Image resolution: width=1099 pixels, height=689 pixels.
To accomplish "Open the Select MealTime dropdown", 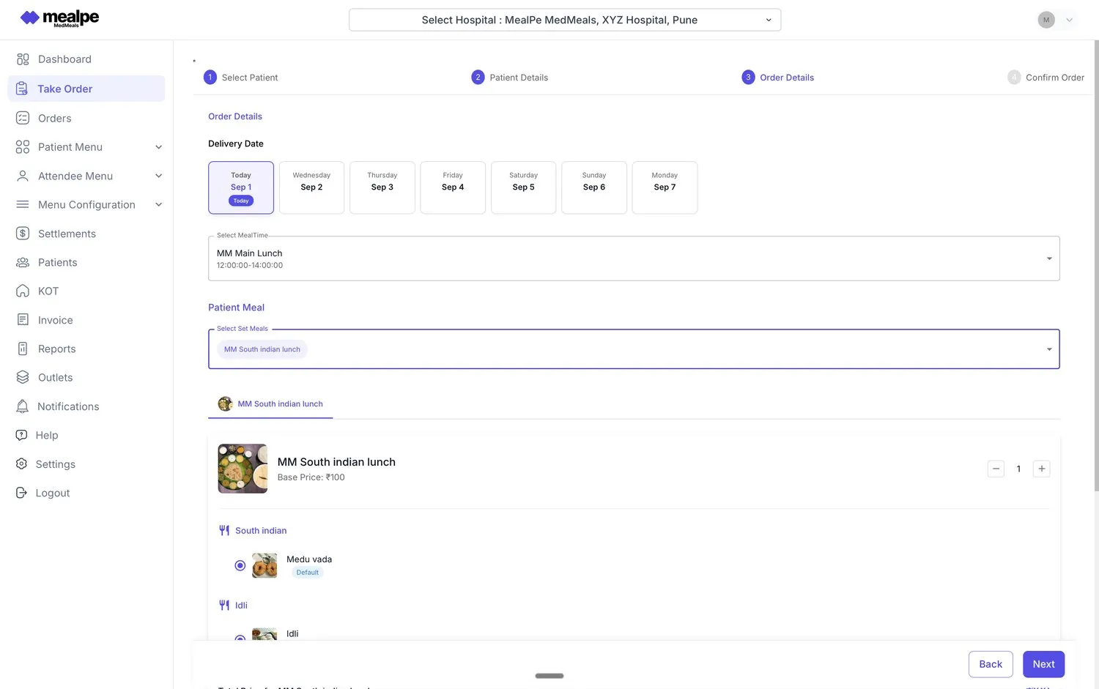I will coord(634,258).
